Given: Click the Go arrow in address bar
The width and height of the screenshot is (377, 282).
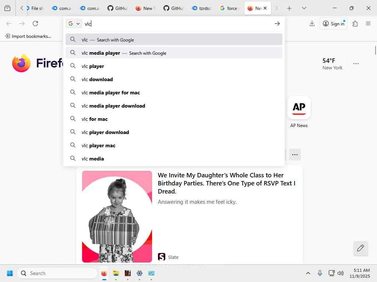Looking at the screenshot, I should click(x=277, y=23).
